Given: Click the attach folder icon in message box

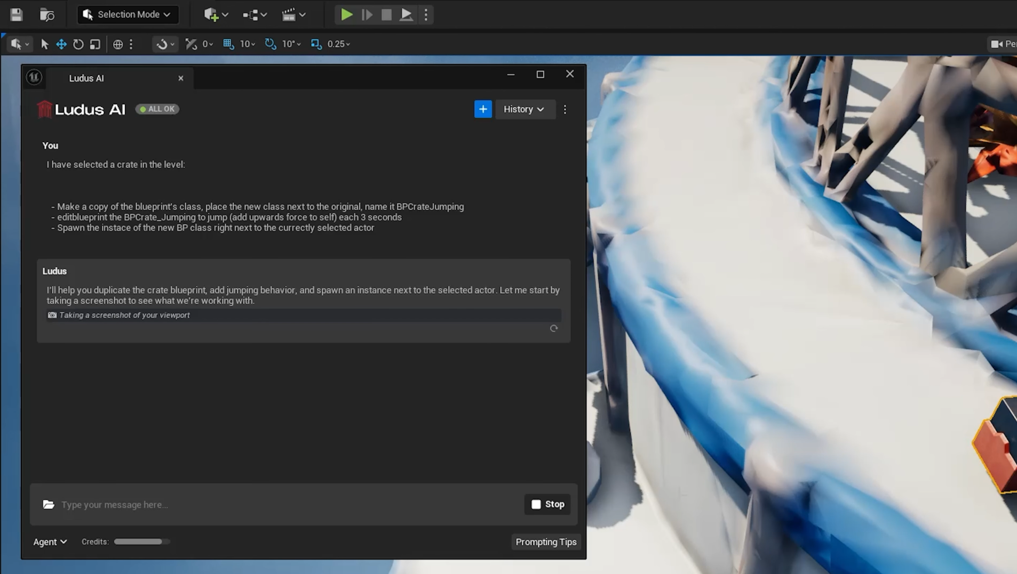Looking at the screenshot, I should (x=49, y=504).
